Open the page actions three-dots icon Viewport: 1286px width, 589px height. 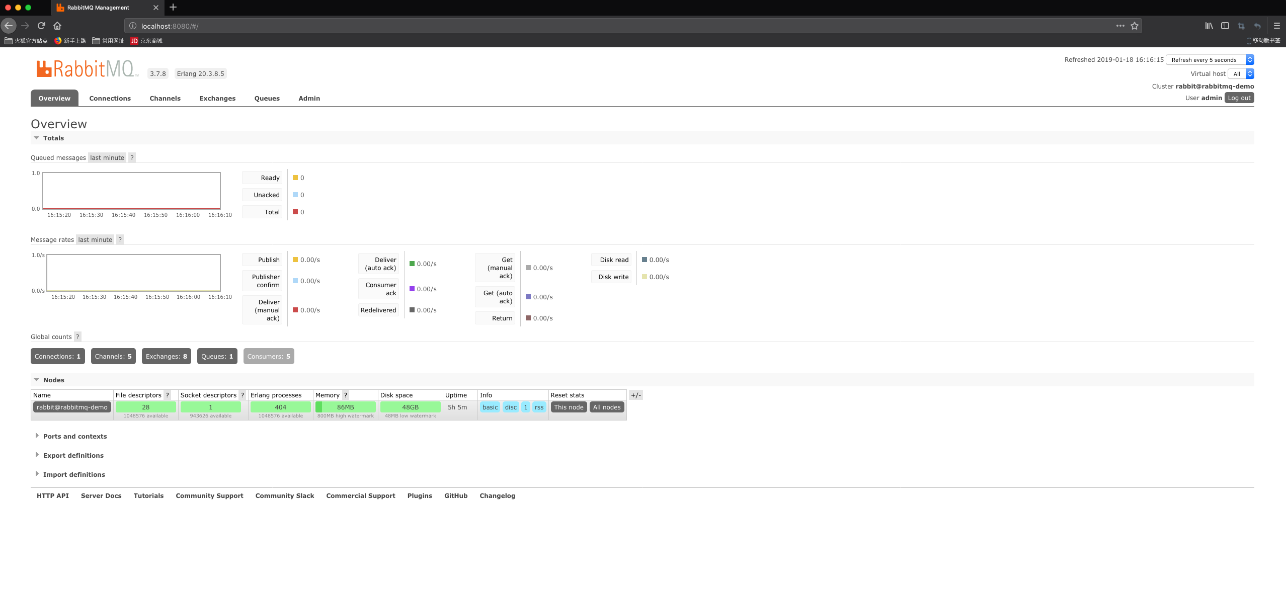click(x=1120, y=26)
